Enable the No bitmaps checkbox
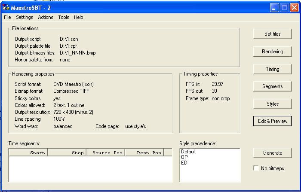Image resolution: width=301 pixels, height=192 pixels. click(256, 168)
